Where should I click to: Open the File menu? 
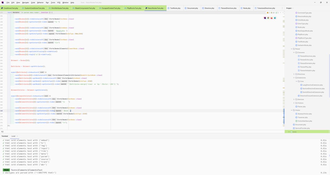pyautogui.click(x=8, y=2)
